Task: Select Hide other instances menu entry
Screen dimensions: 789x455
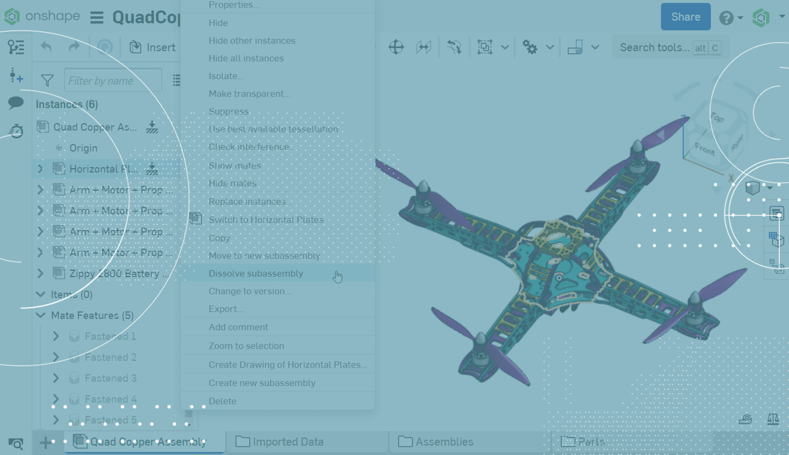Action: click(251, 40)
